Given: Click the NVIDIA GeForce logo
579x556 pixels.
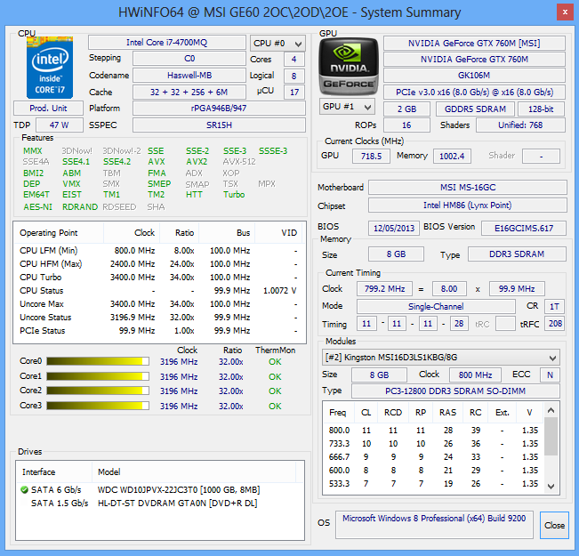Looking at the screenshot, I should point(349,67).
